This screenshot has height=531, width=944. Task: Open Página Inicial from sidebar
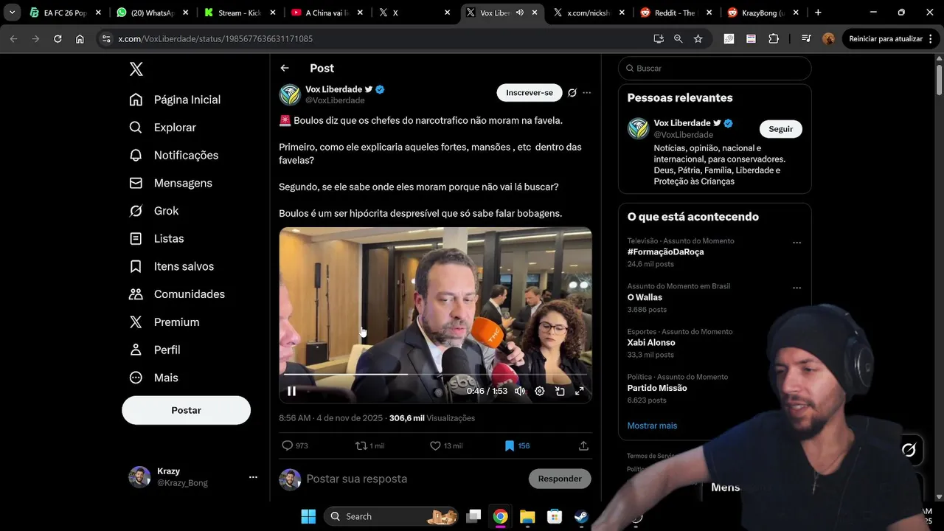click(x=176, y=100)
